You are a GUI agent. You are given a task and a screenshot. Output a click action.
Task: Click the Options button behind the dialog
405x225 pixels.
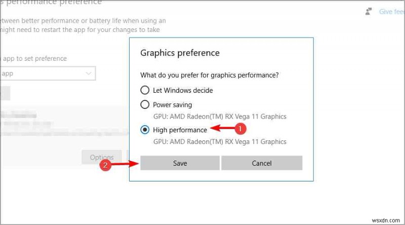coord(101,157)
